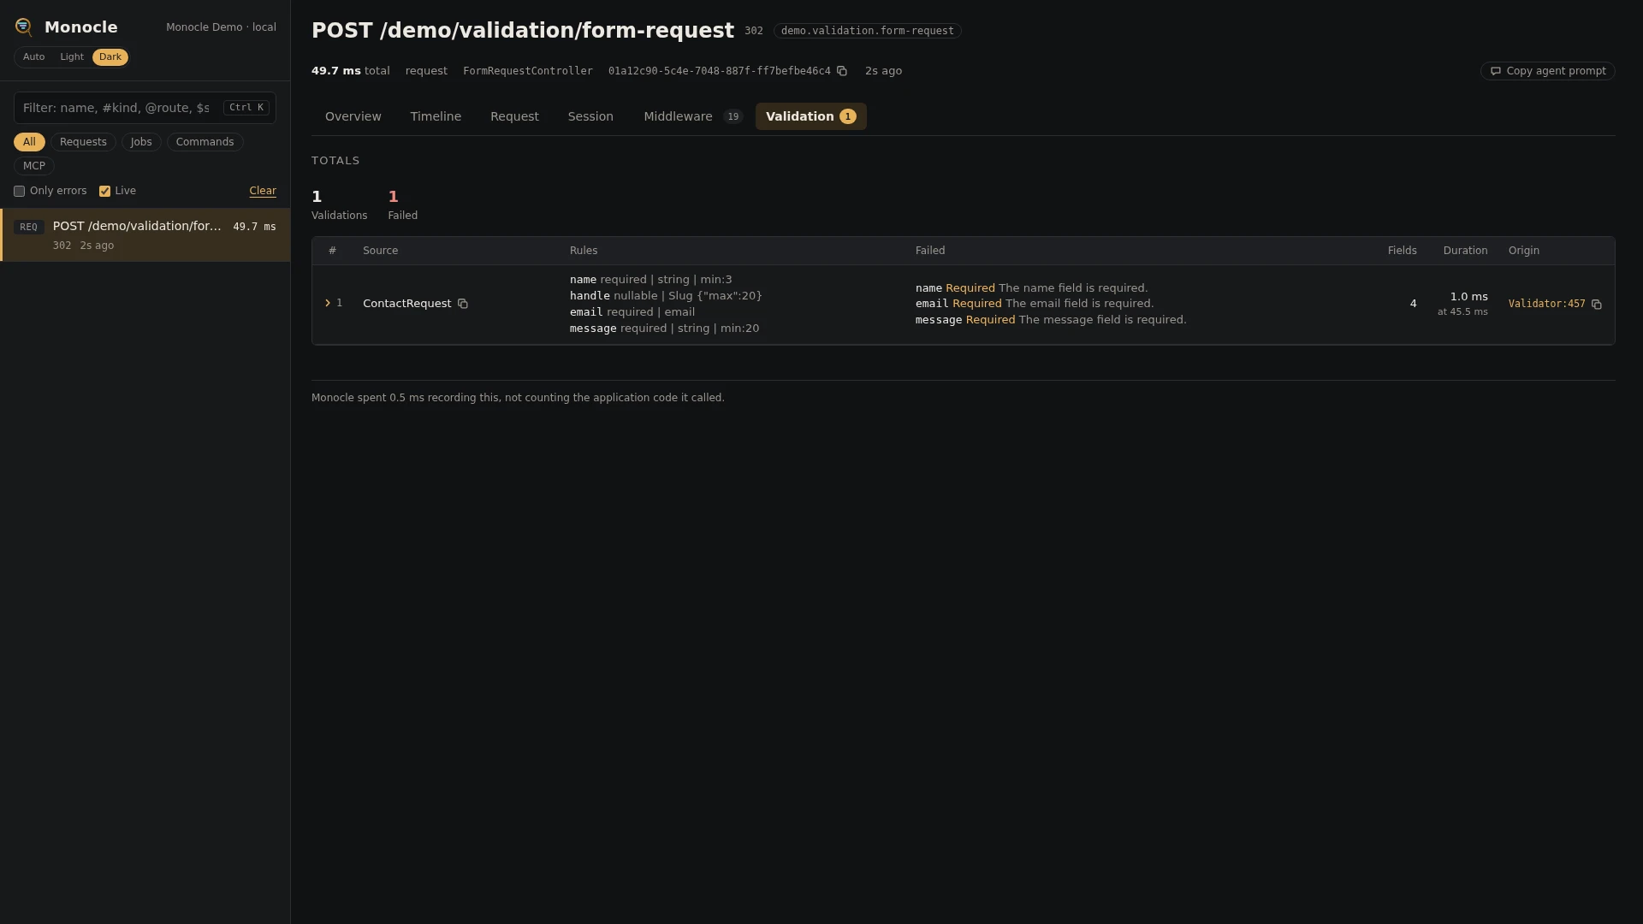Copy Validator:457 origin via copy icon

1597,305
